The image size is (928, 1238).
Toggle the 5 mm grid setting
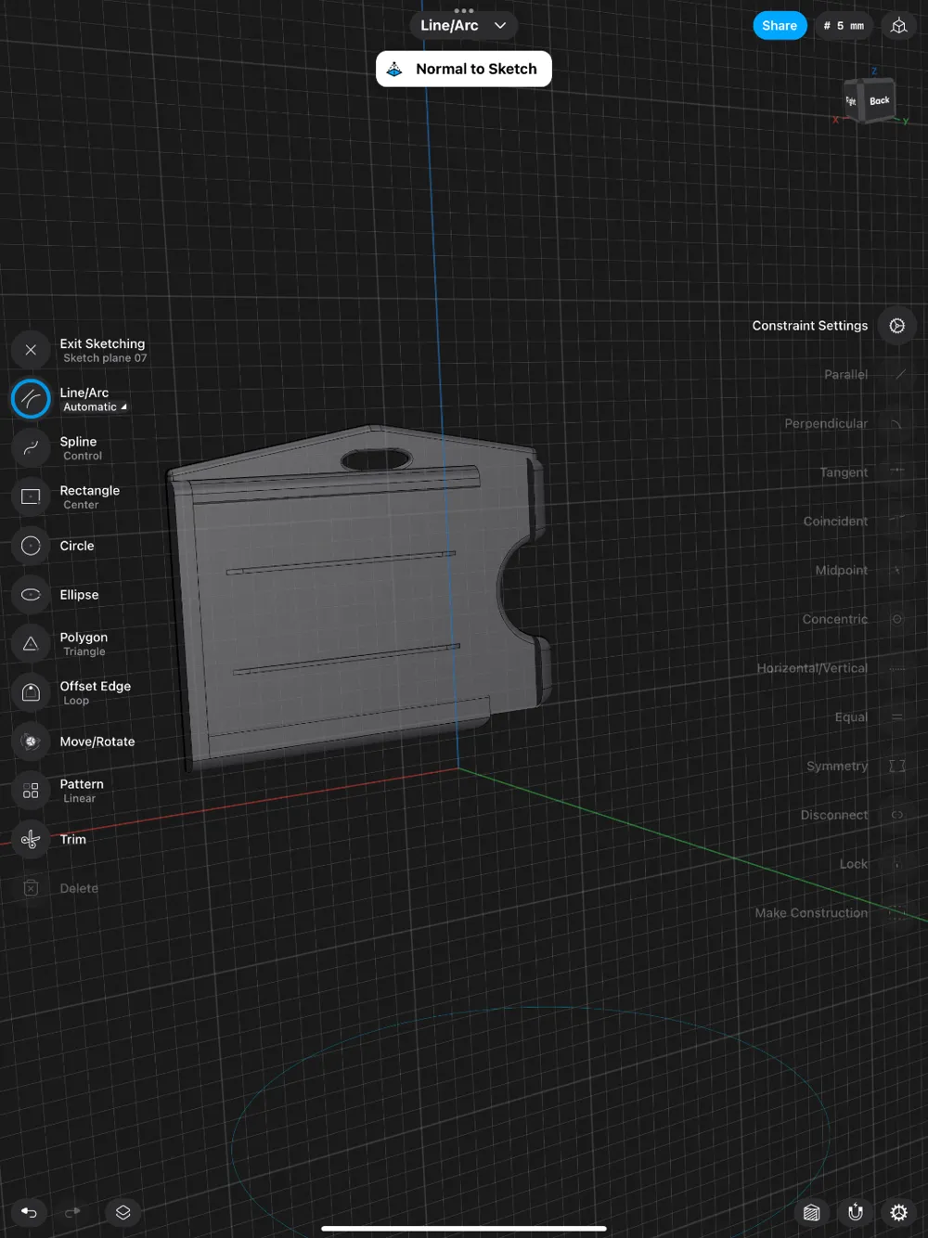click(x=843, y=26)
